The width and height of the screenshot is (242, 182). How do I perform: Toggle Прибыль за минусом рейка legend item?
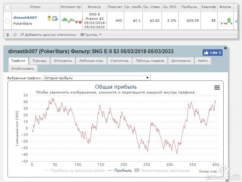click(x=74, y=171)
